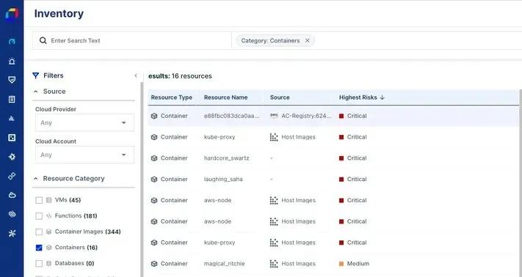This screenshot has height=277, width=522.
Task: Click the results count '16 resources' text
Action: click(192, 76)
